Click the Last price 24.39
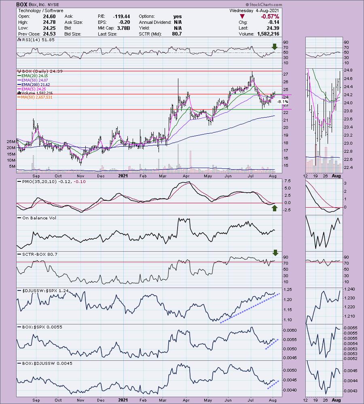The width and height of the screenshot is (364, 404). (273, 28)
